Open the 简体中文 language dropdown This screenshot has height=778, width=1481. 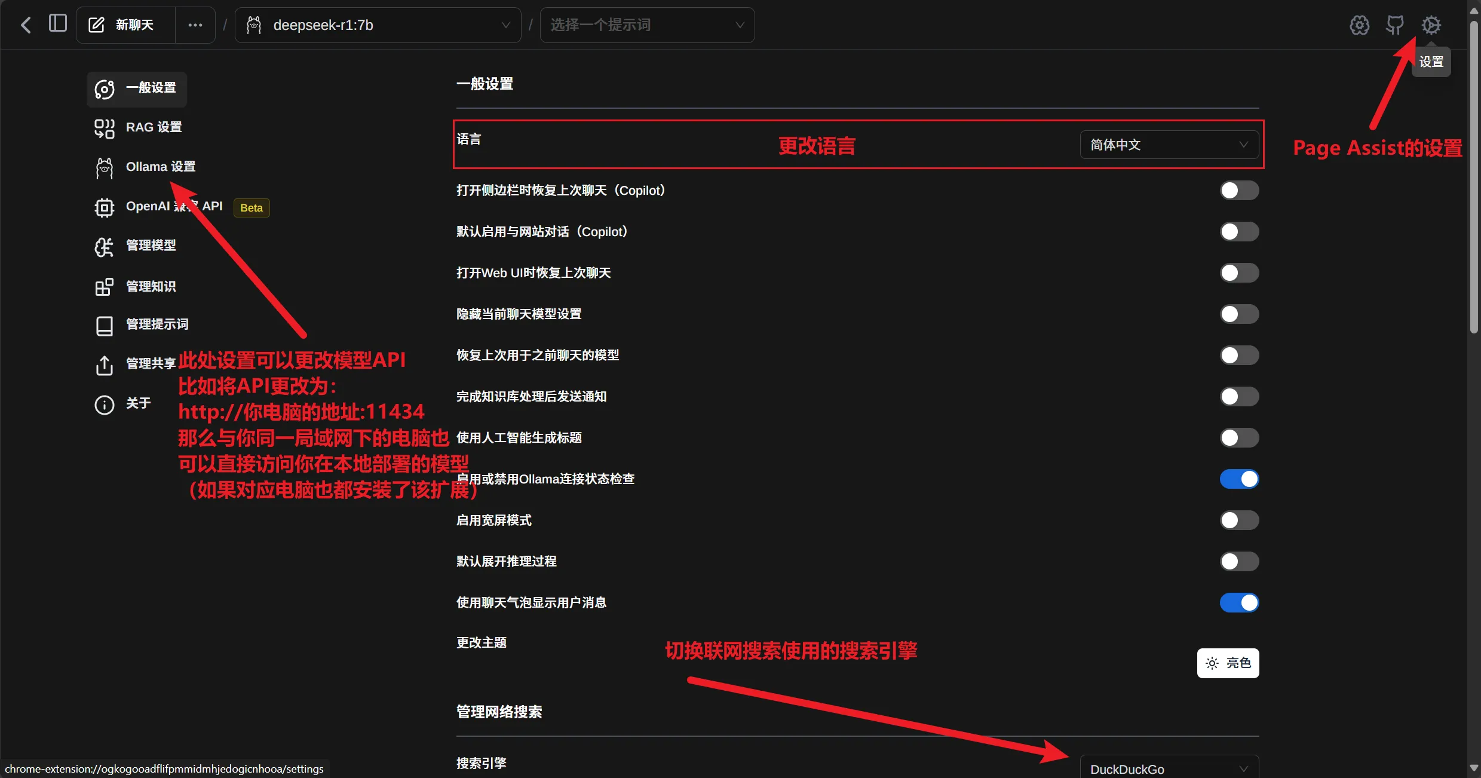click(x=1169, y=145)
